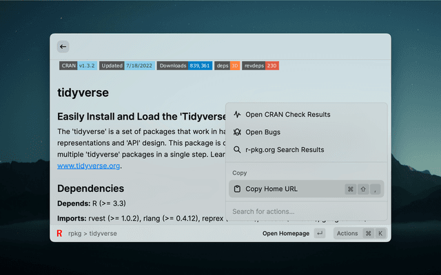The height and width of the screenshot is (275, 441).
Task: Click the pulse icon beside CRAN Check Results
Action: (237, 114)
